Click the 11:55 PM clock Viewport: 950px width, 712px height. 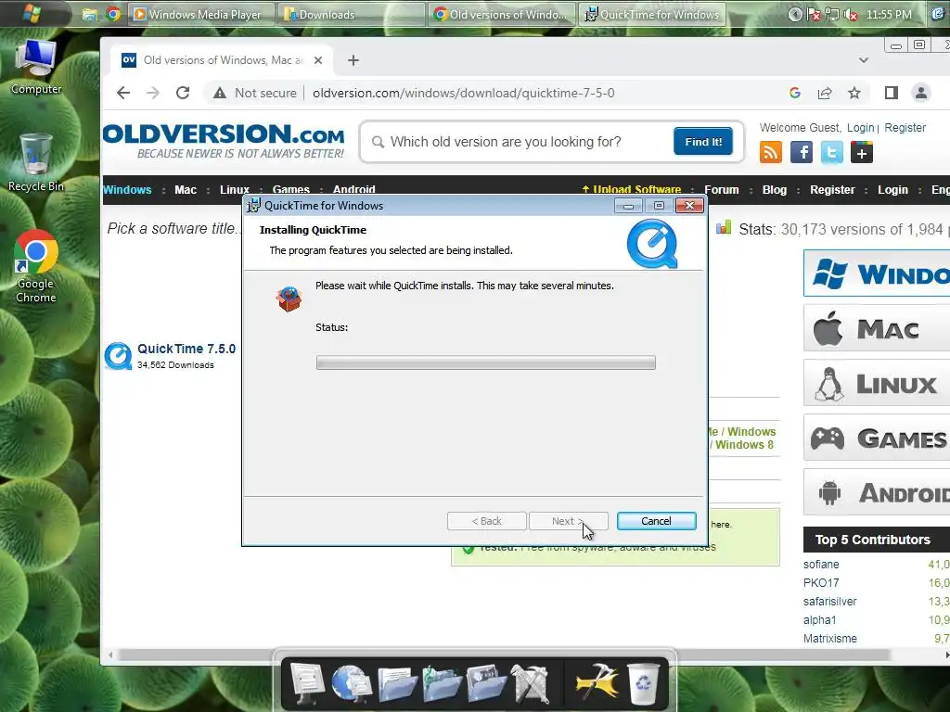(889, 15)
